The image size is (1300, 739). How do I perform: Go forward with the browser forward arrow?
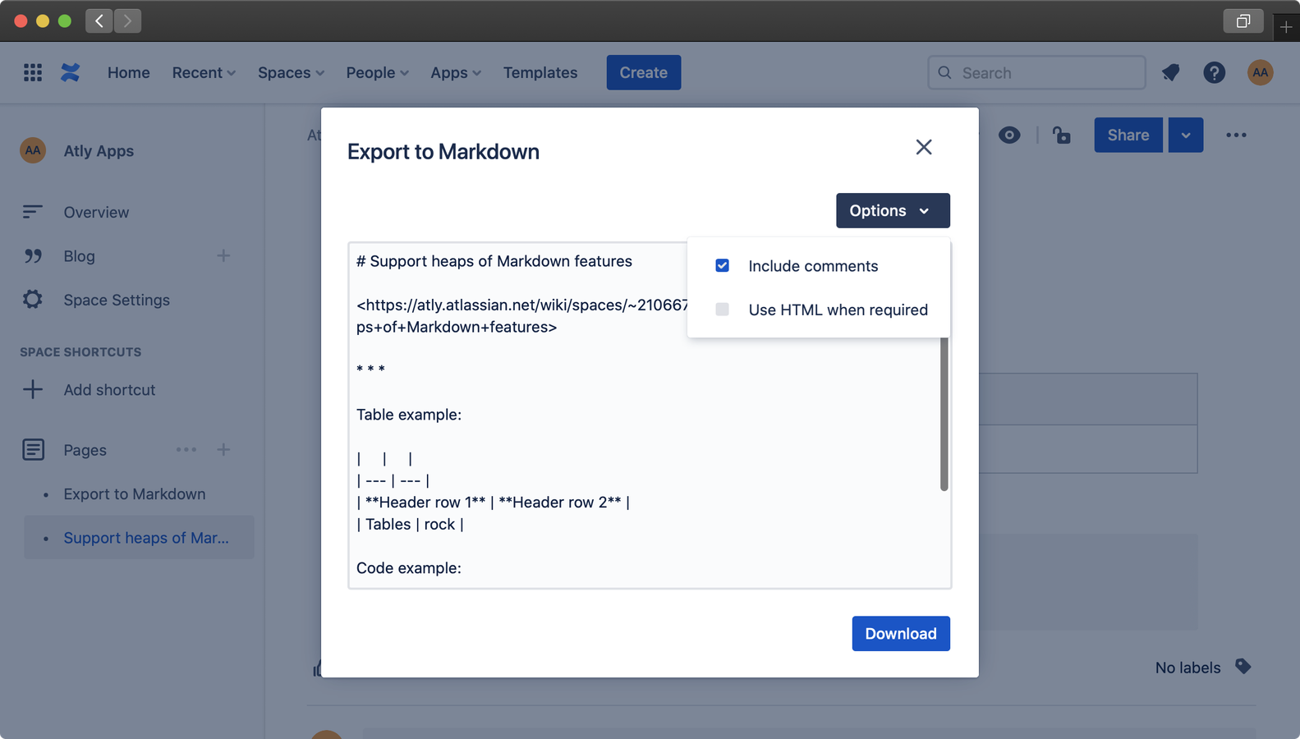[127, 21]
